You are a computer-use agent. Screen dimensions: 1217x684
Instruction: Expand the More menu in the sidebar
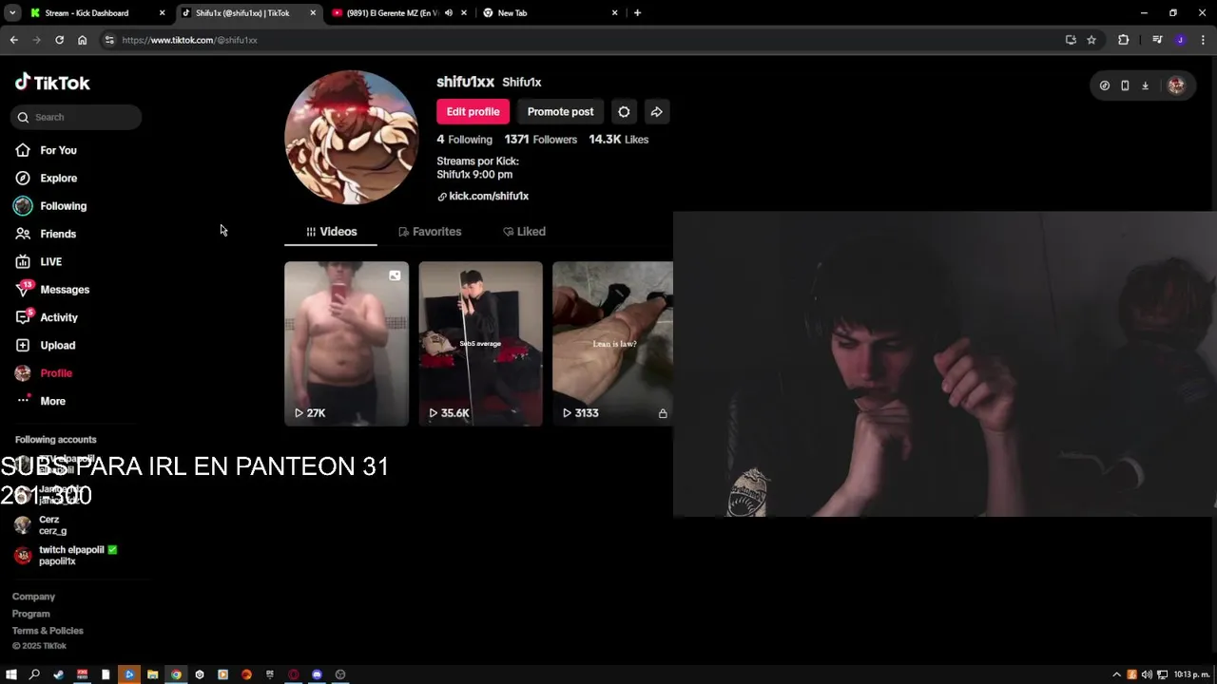click(40, 401)
